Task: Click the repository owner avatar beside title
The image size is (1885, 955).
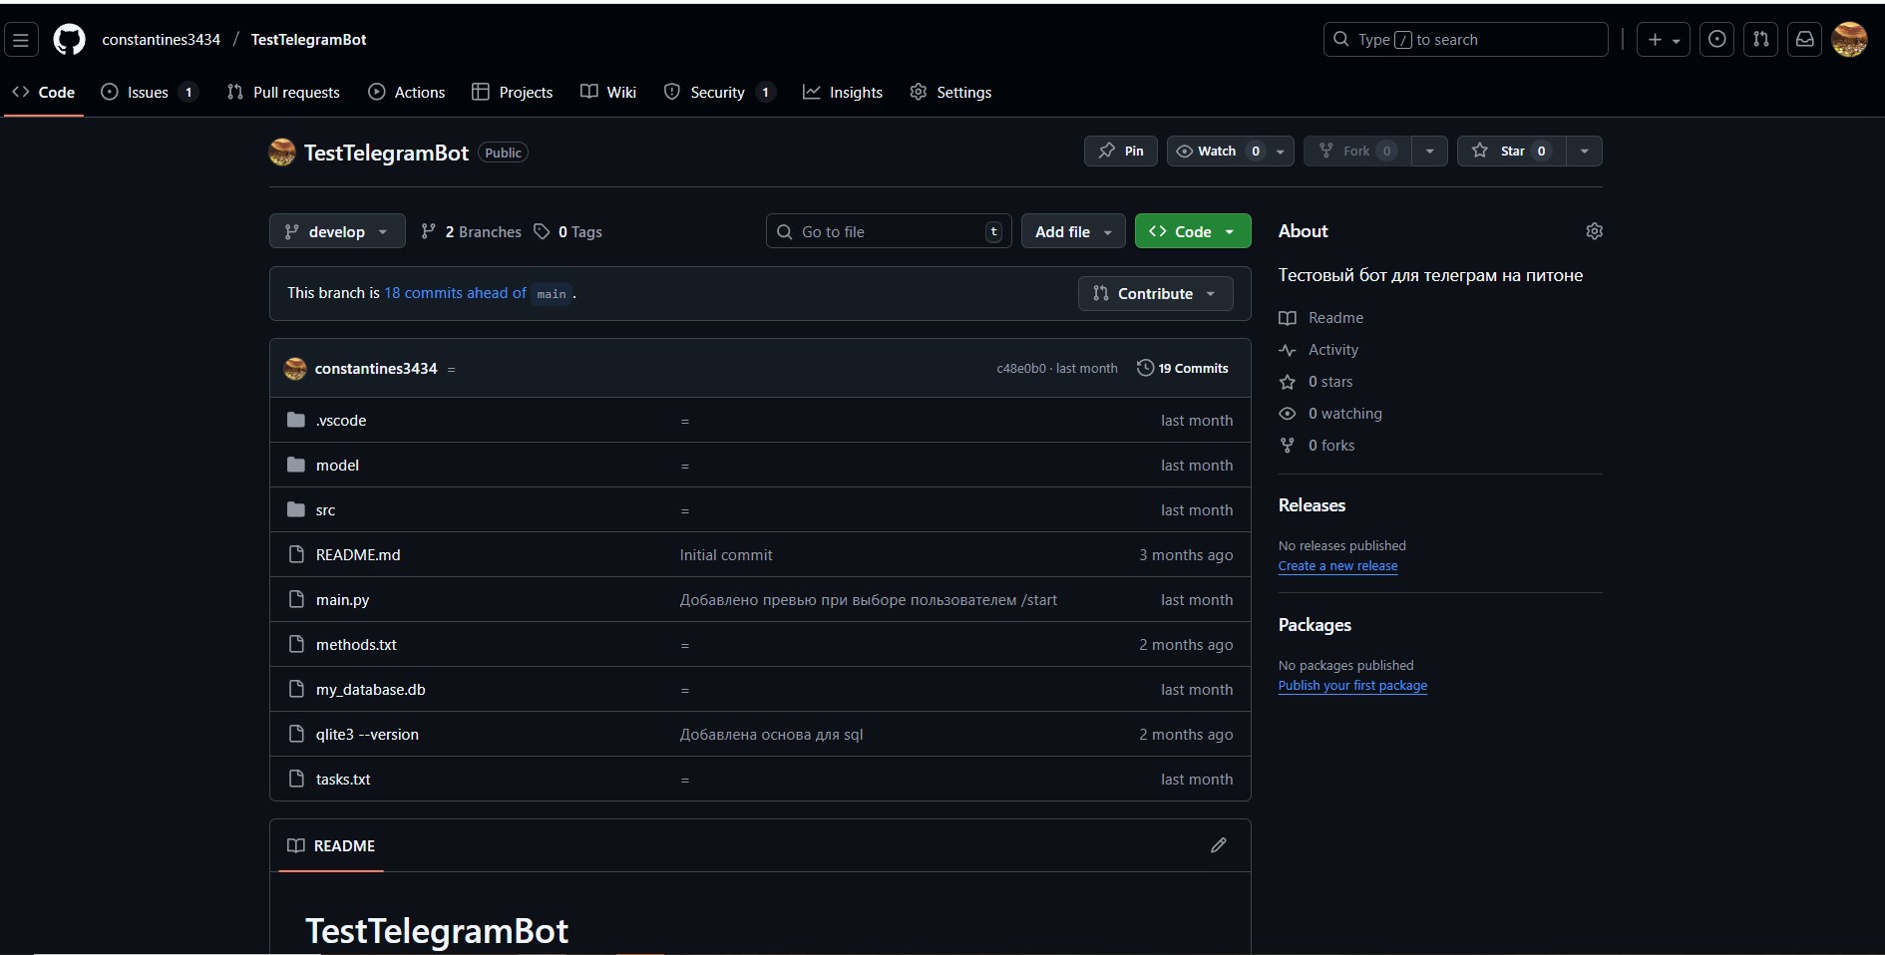Action: click(x=282, y=153)
